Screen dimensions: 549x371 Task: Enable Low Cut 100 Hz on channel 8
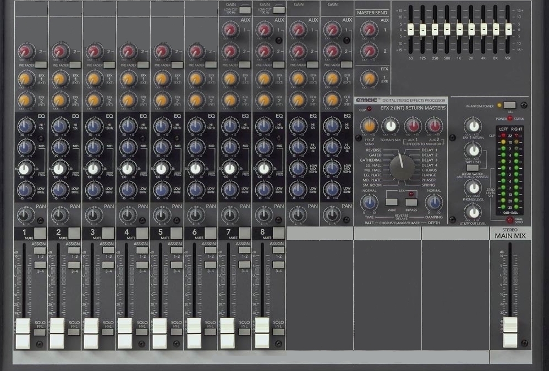click(279, 9)
